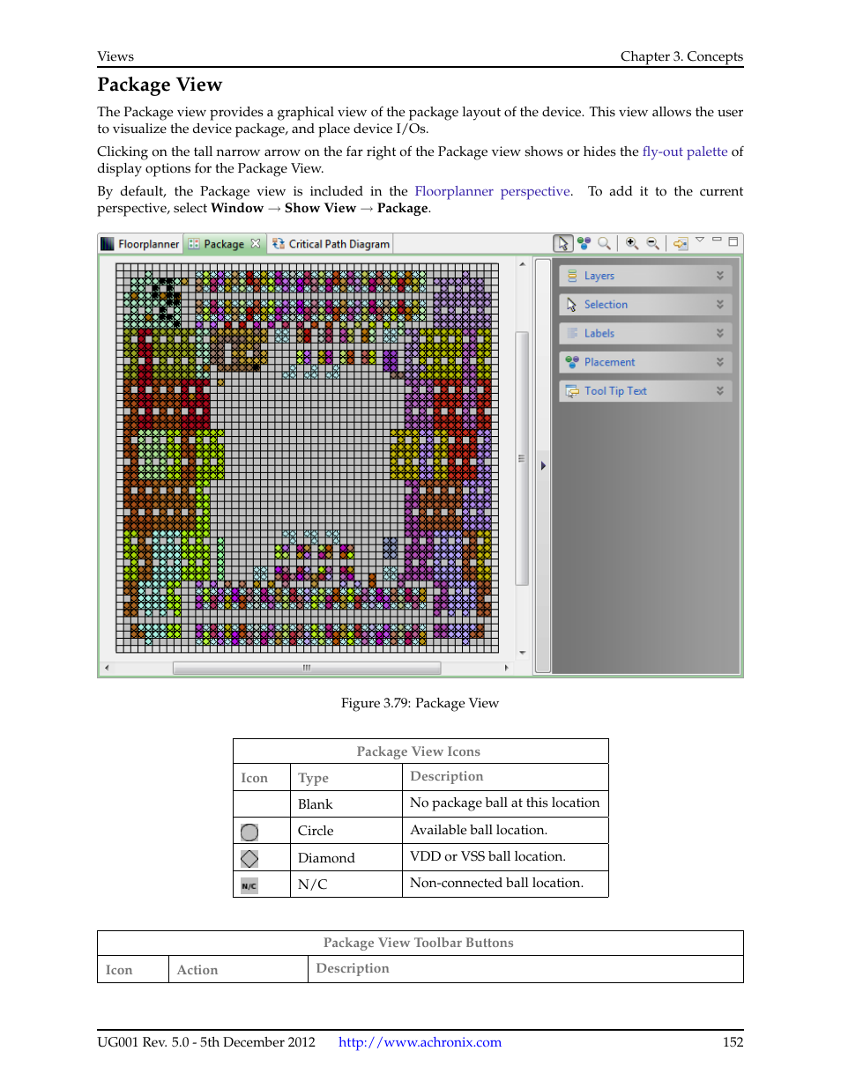Click the export view toolbar icon

681,243
